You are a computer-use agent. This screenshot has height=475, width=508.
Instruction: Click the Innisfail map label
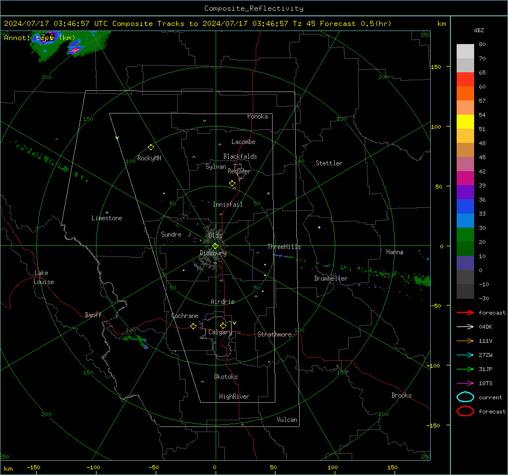coord(227,204)
